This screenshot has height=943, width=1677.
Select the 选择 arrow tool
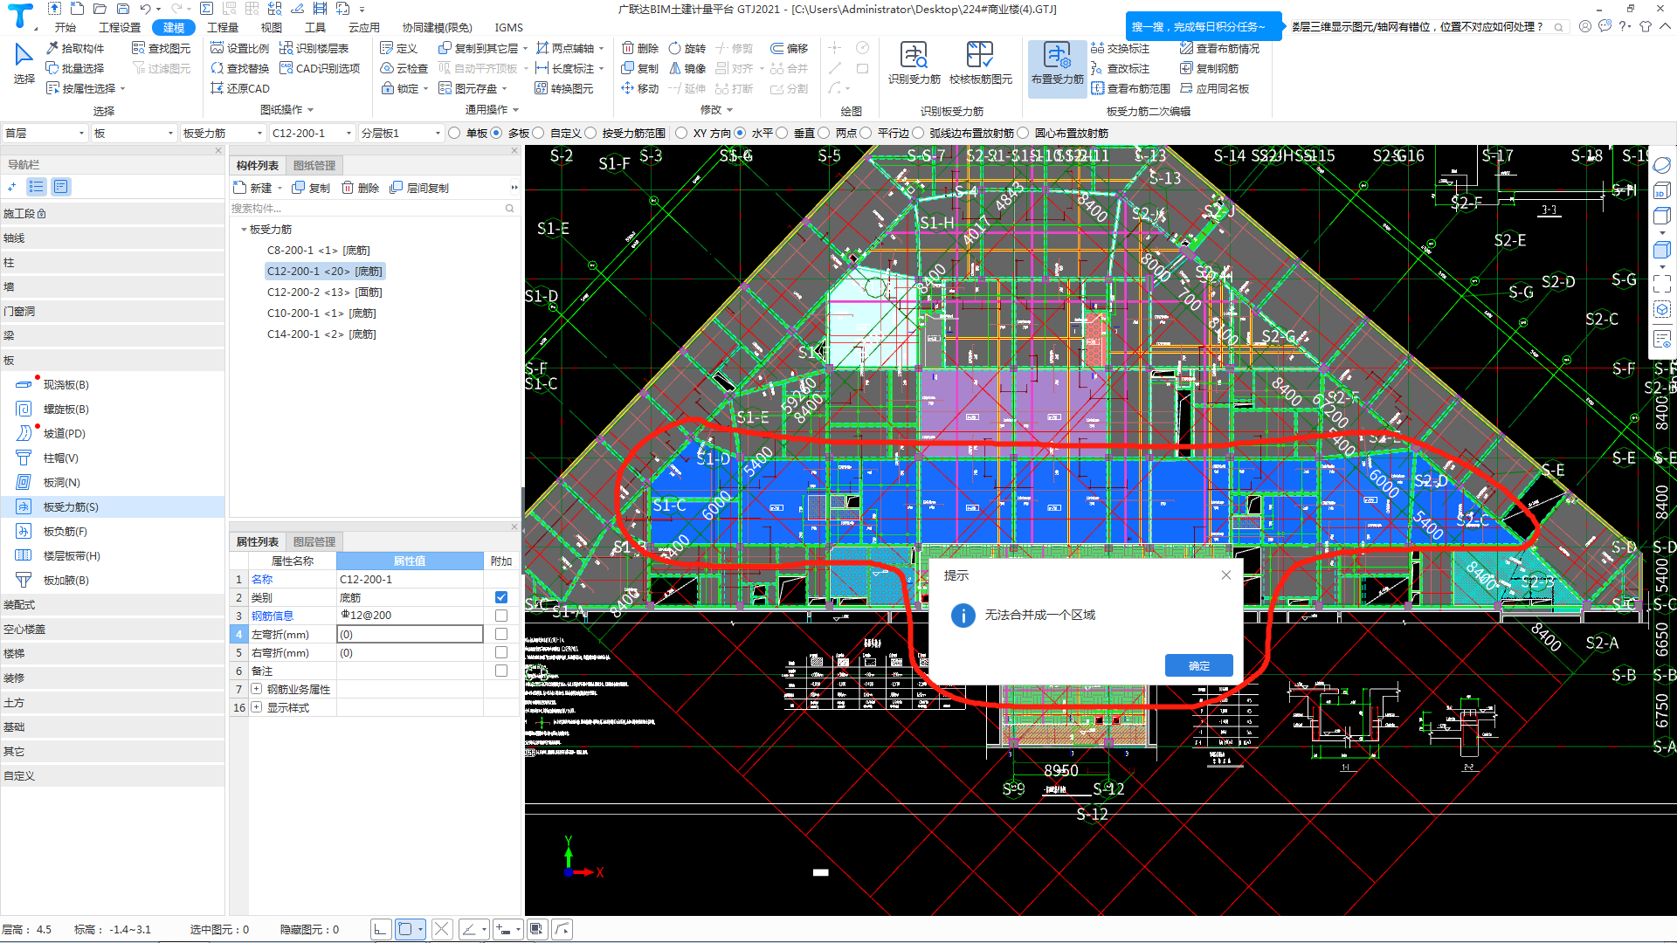point(24,64)
